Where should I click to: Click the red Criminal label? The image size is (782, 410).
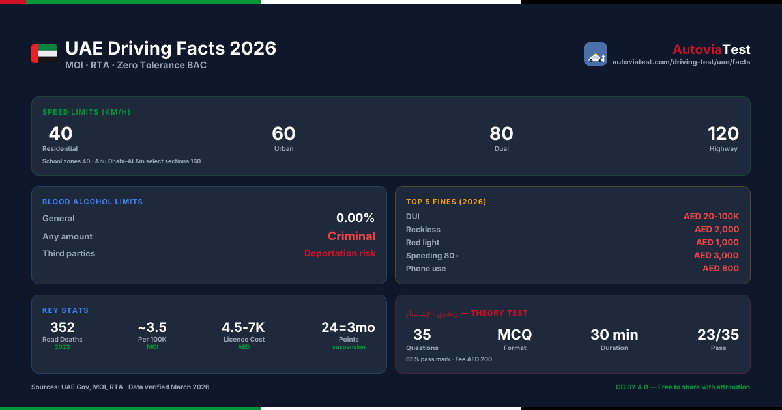tap(351, 236)
